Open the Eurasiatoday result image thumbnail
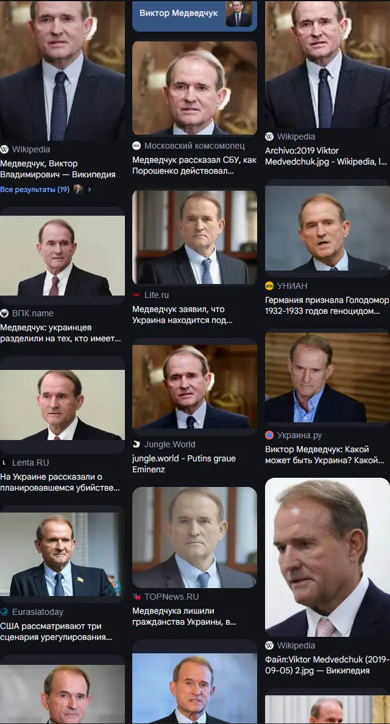This screenshot has height=724, width=390. tap(62, 555)
